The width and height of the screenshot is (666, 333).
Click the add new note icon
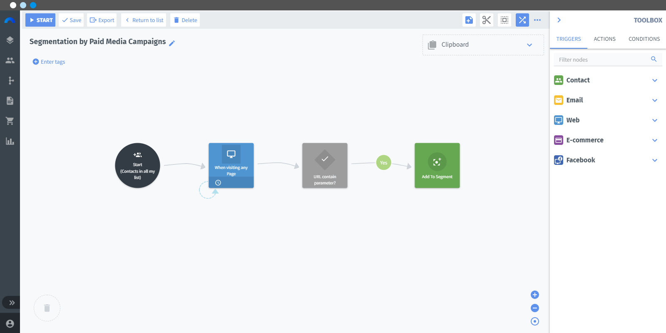[x=469, y=20]
